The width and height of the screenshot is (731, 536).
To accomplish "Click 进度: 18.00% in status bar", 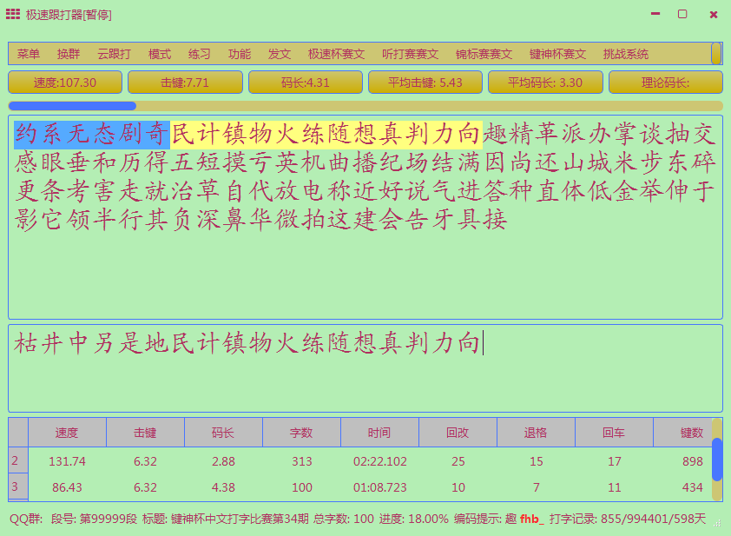I will coord(413,519).
